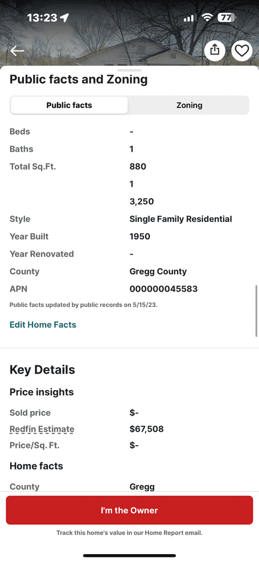Tap the battery indicator showing 77

(226, 17)
